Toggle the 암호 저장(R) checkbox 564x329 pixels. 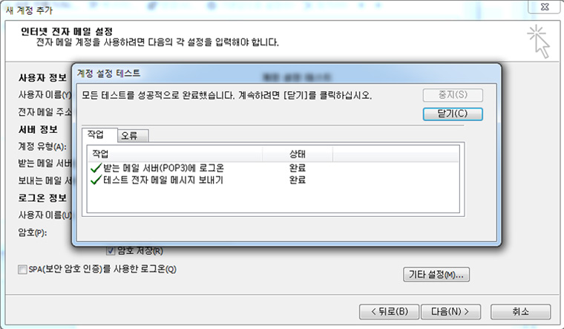tap(111, 251)
